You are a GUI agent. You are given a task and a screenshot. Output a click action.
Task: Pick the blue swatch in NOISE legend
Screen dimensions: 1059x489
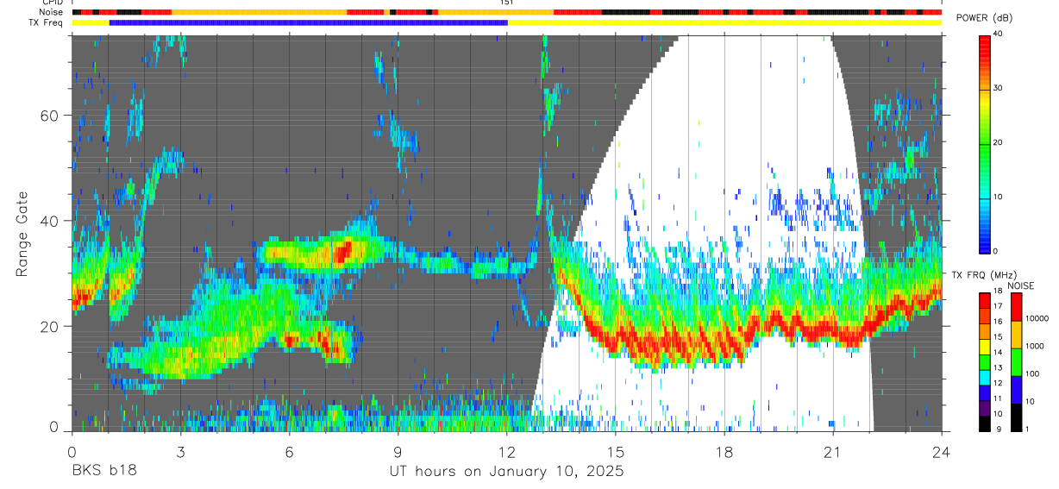coord(1017,390)
